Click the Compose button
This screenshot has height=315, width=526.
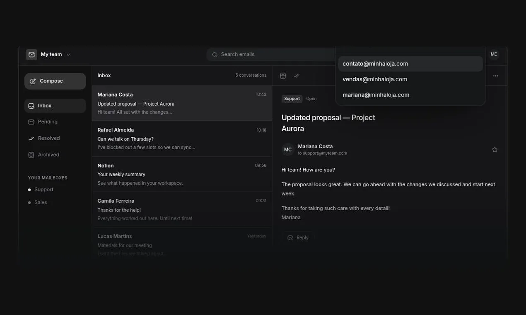tap(55, 81)
